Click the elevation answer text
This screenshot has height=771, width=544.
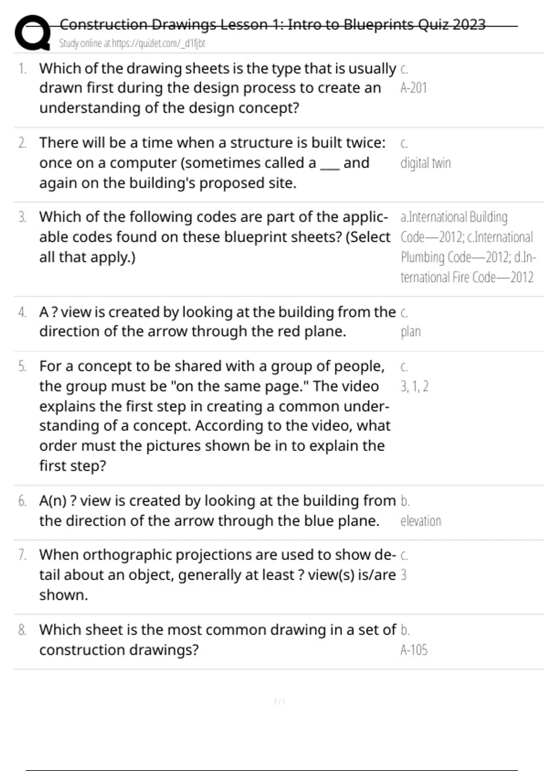tap(420, 521)
